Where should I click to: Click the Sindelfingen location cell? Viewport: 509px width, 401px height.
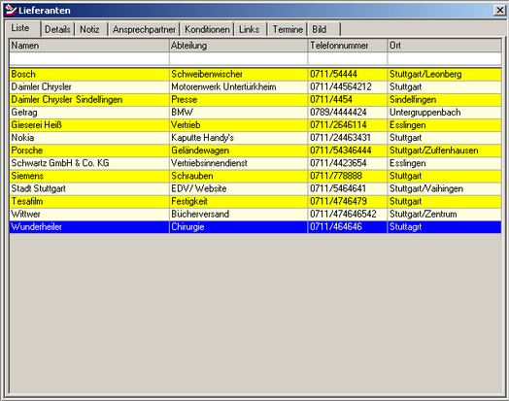click(444, 100)
